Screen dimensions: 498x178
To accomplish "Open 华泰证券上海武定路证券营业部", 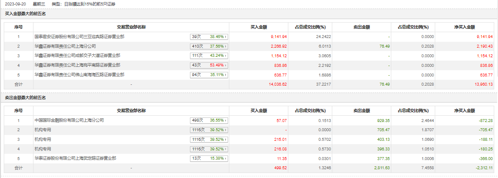I will (x=75, y=158).
